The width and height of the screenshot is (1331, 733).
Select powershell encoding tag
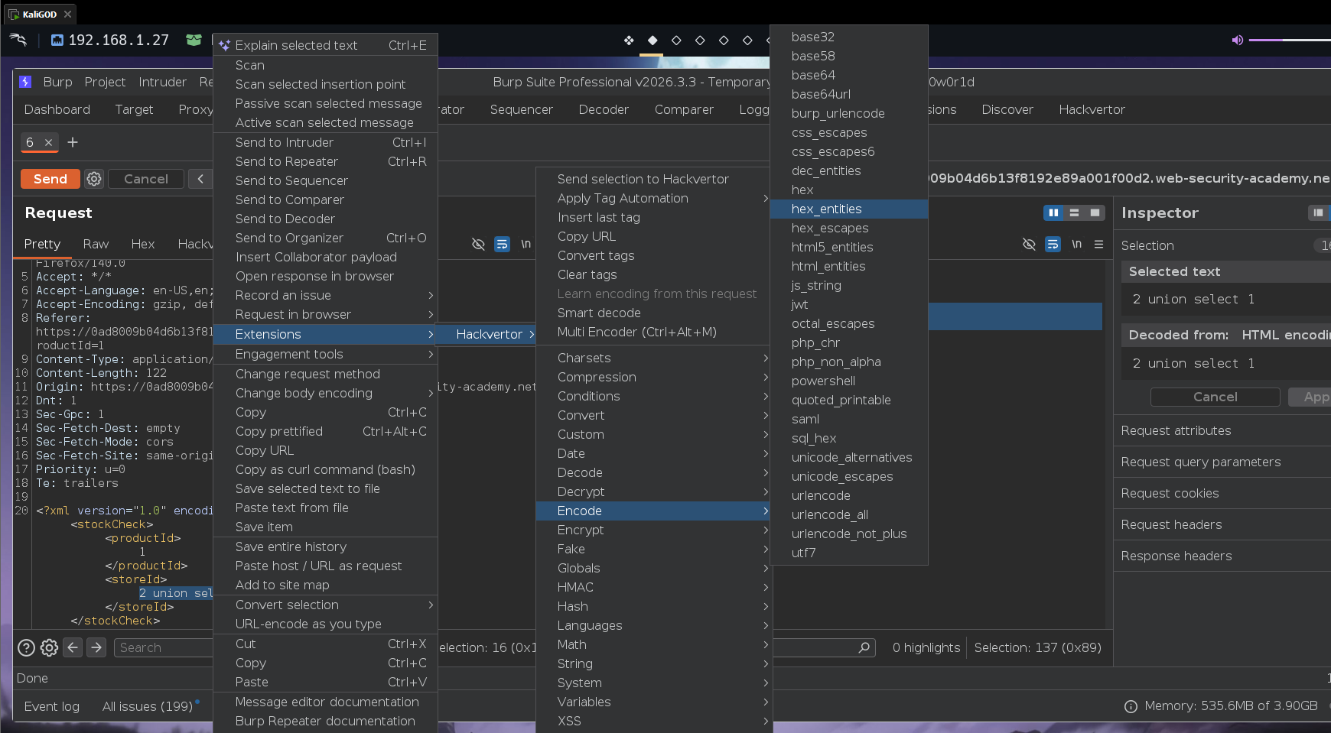pos(849,381)
